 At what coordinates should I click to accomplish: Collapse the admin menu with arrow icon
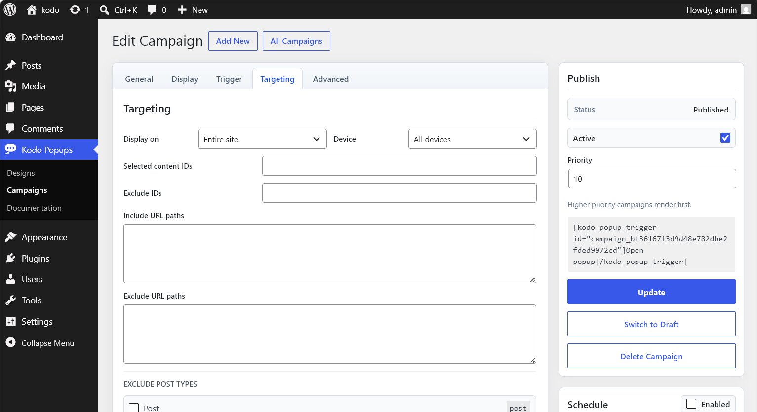[11, 343]
